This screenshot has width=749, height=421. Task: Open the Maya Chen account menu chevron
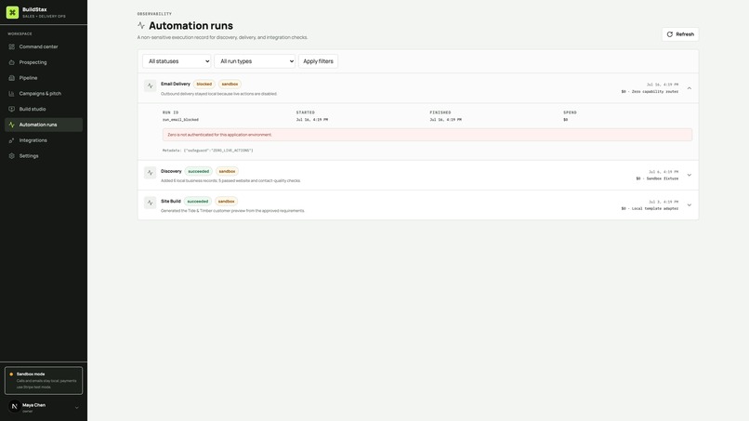click(x=76, y=408)
